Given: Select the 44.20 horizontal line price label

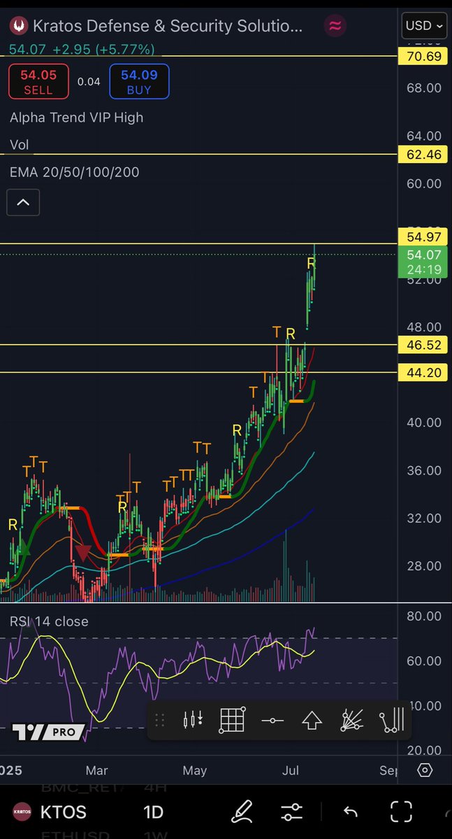Looking at the screenshot, I should [x=423, y=372].
